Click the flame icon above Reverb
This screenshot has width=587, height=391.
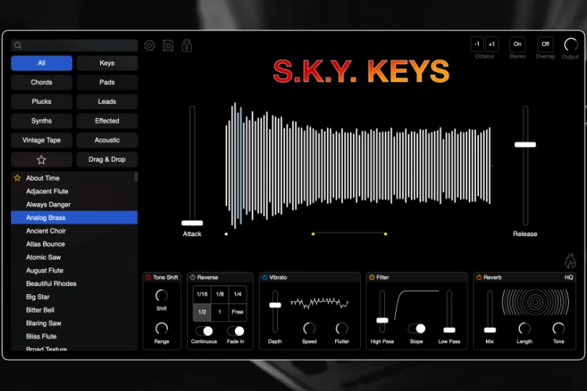click(570, 261)
